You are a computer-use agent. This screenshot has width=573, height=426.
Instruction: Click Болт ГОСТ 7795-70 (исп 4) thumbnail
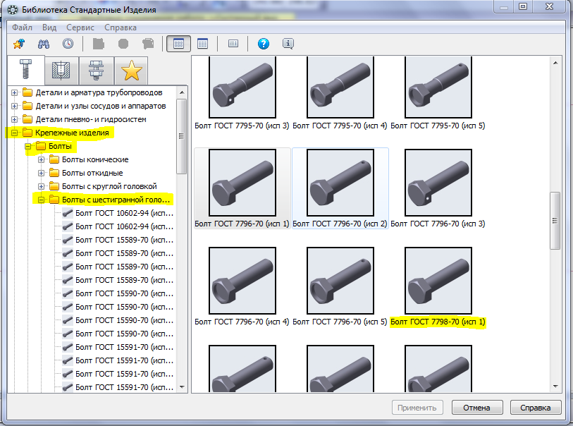tap(340, 87)
